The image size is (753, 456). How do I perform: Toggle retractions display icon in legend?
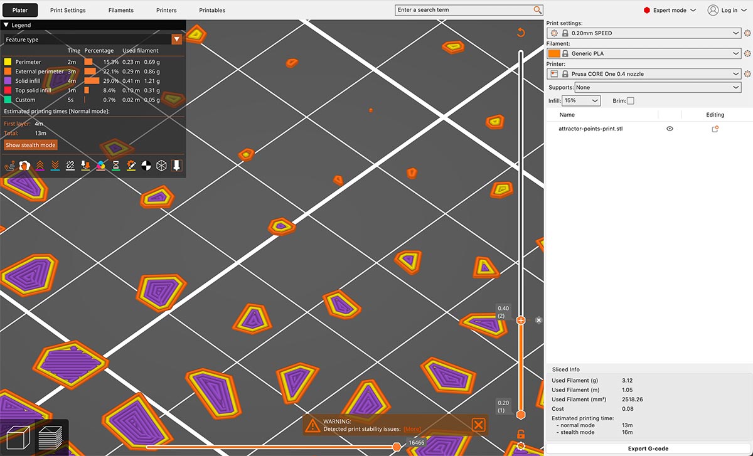coord(41,166)
